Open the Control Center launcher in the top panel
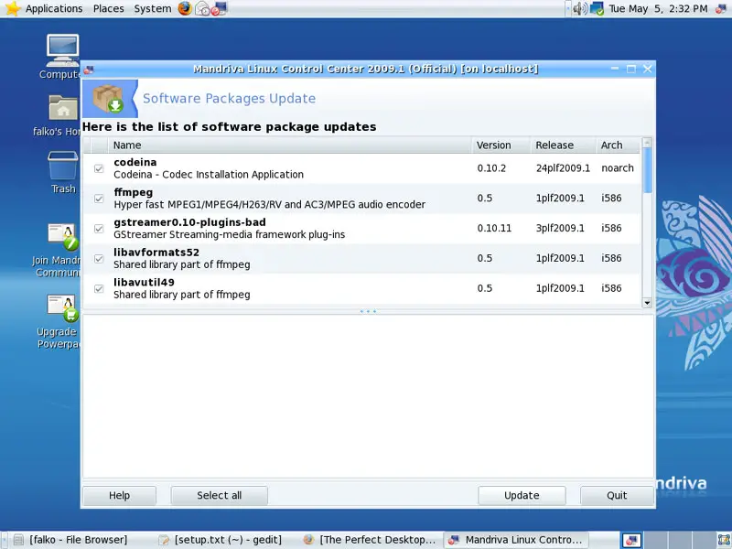This screenshot has height=549, width=732. click(220, 8)
